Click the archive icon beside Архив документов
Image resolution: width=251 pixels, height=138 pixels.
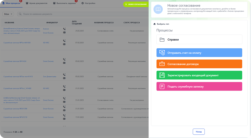(27, 3)
